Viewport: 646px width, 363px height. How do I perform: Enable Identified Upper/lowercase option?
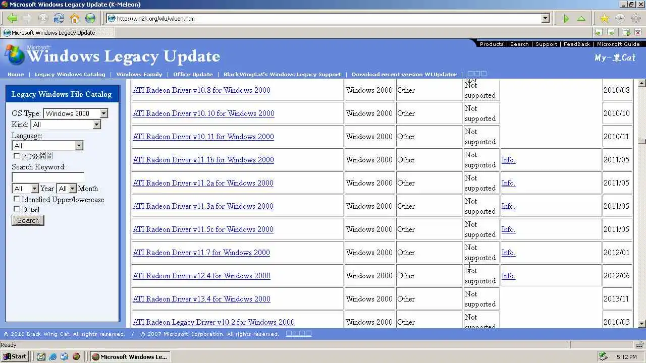(17, 199)
